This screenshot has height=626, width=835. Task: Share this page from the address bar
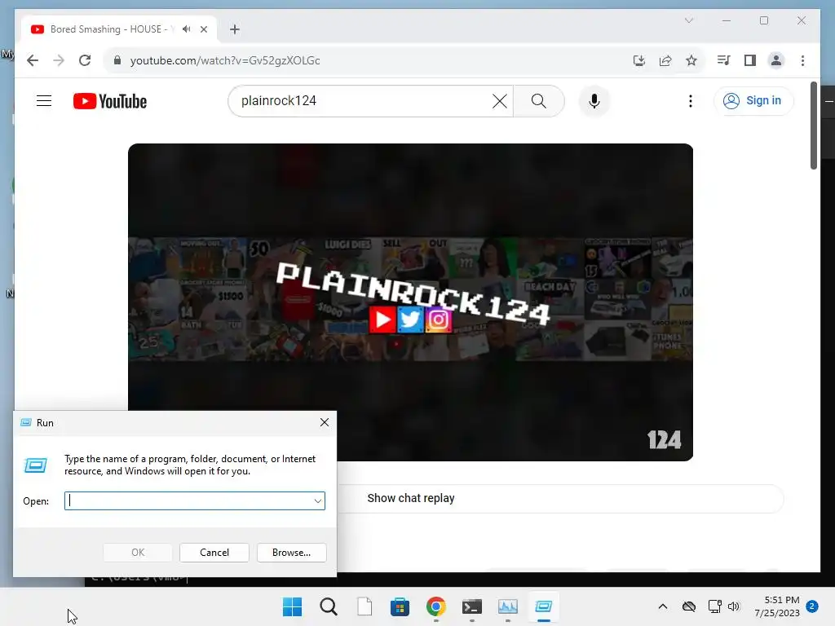pyautogui.click(x=665, y=60)
